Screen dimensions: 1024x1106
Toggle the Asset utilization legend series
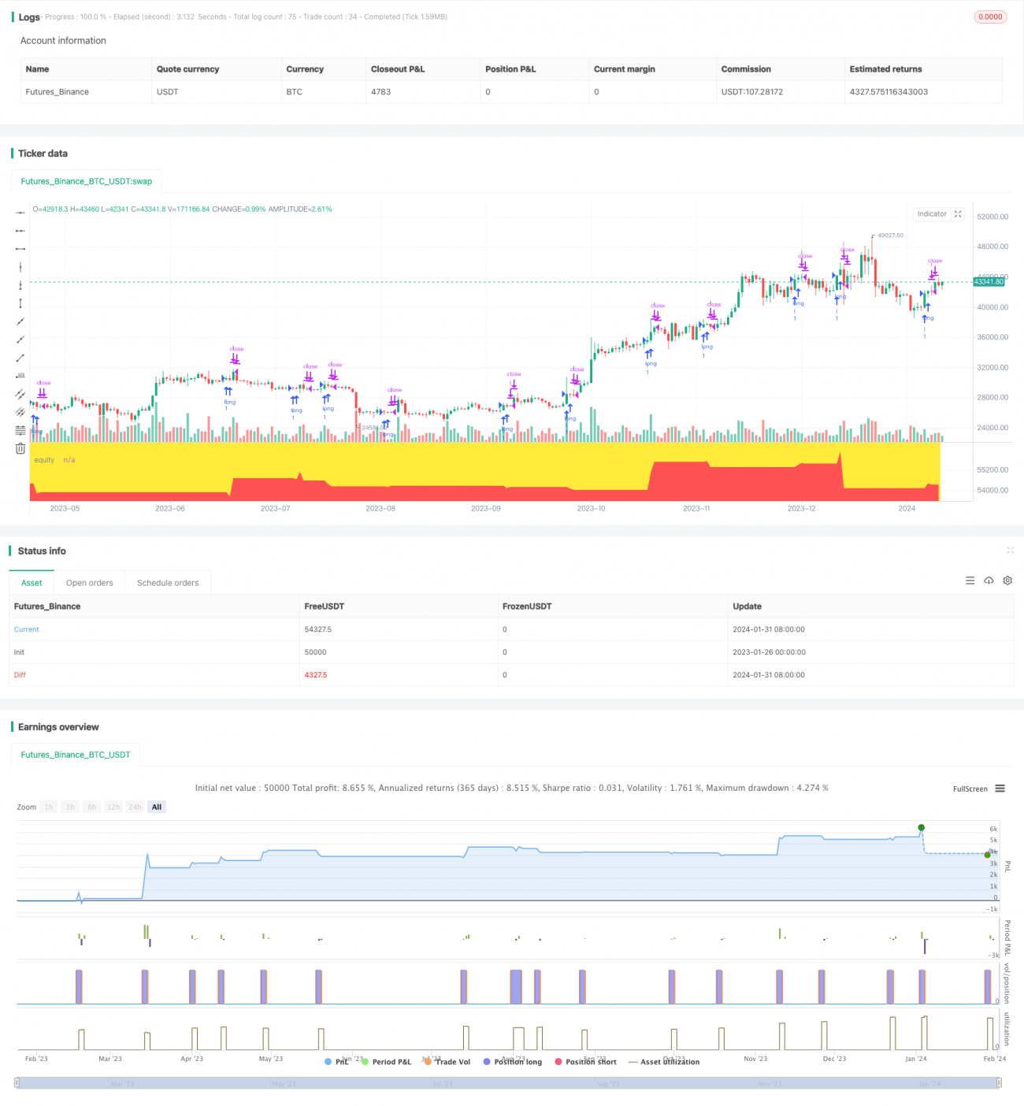(664, 1062)
